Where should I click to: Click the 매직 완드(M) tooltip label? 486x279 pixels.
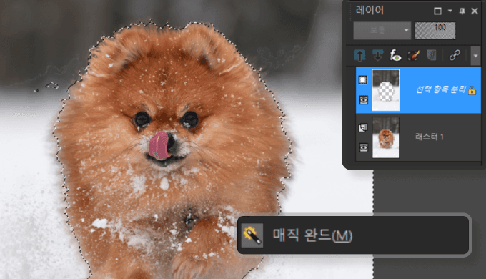tap(312, 235)
